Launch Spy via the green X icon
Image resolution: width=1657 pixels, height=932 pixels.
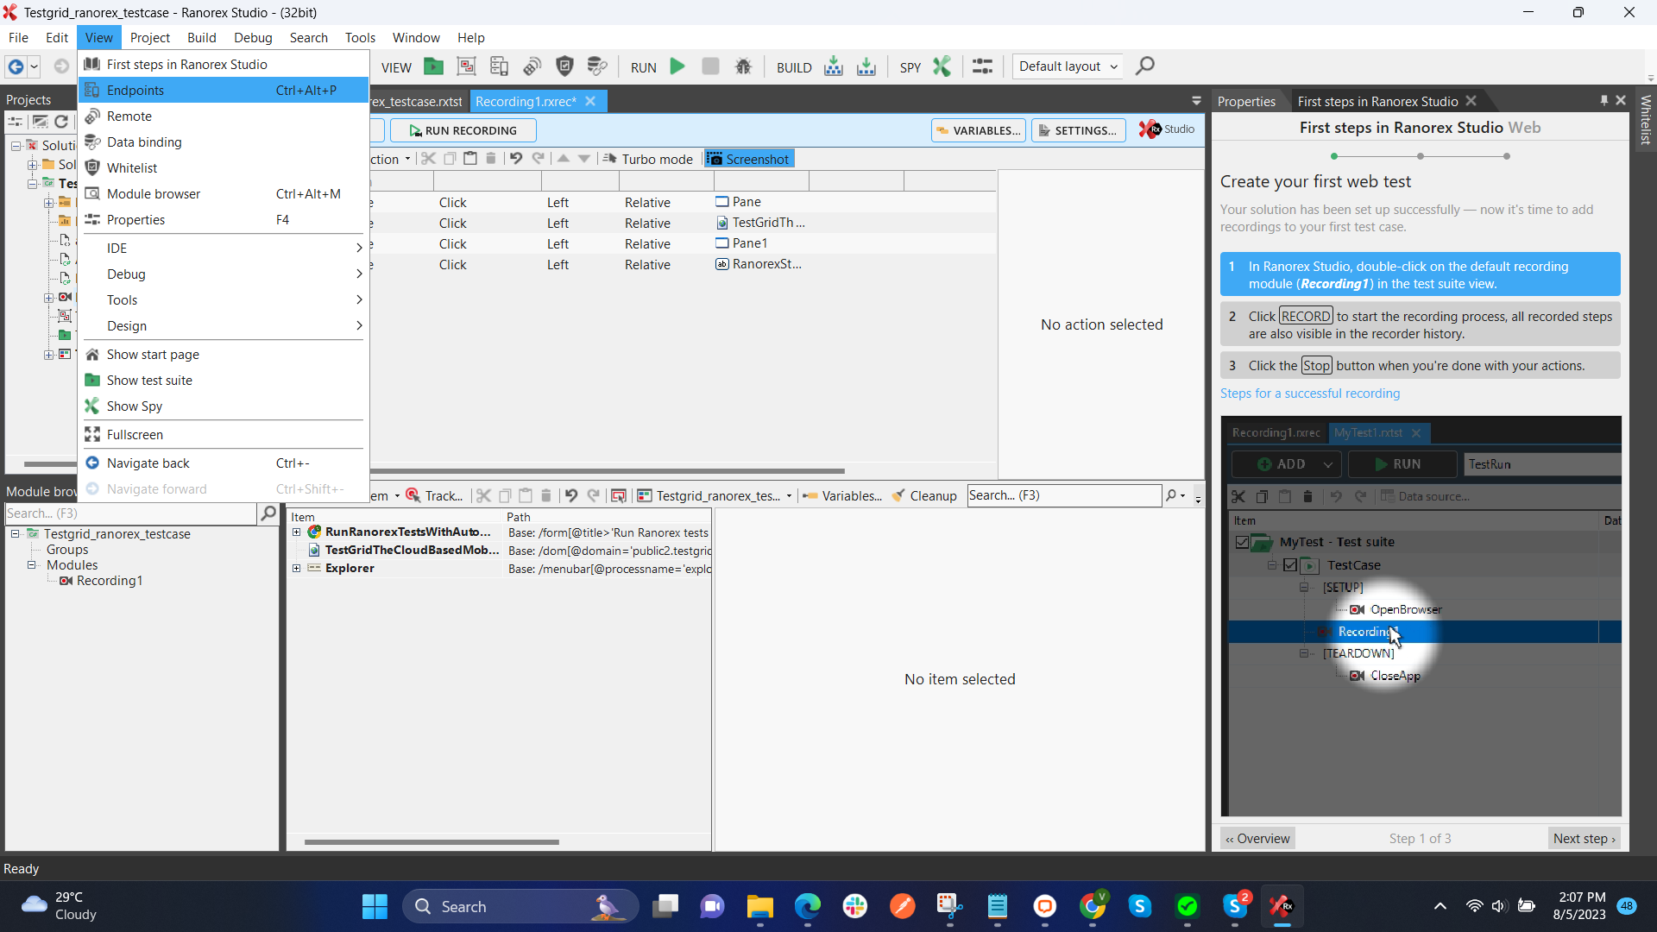click(942, 66)
